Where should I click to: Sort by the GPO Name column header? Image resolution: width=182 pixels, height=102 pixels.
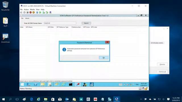point(29,27)
